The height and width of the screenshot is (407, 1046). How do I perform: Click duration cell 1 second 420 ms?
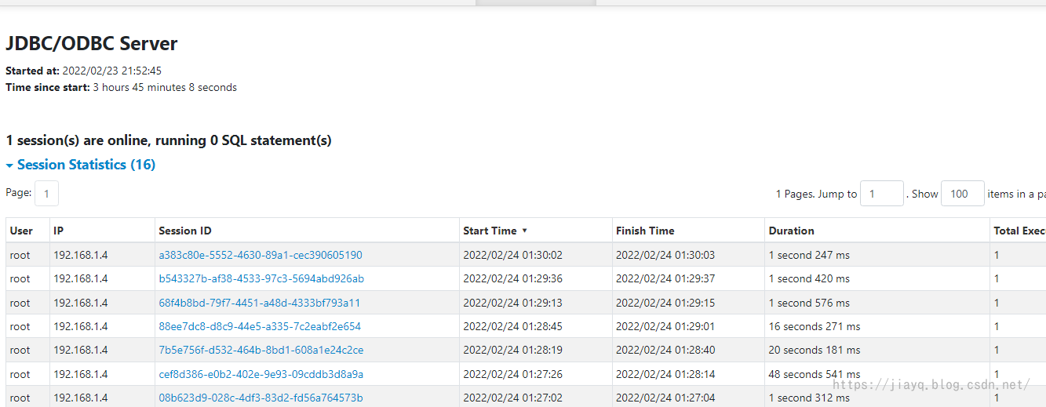click(809, 278)
